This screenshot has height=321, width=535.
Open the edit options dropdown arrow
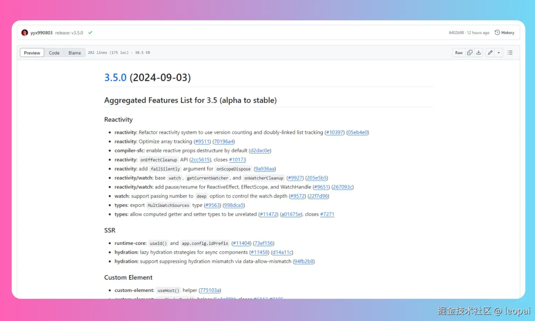point(499,53)
